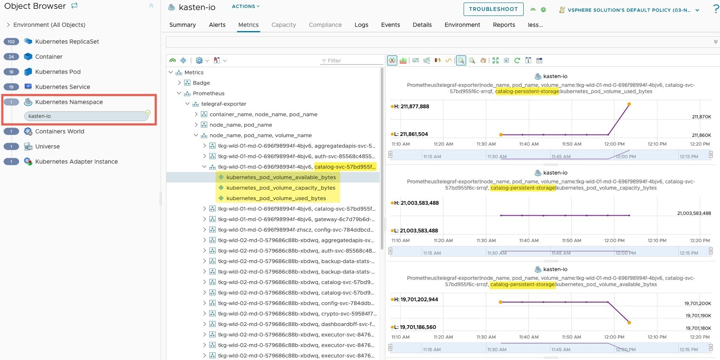
Task: Collapse the telegraf-exporter node
Action: point(188,104)
